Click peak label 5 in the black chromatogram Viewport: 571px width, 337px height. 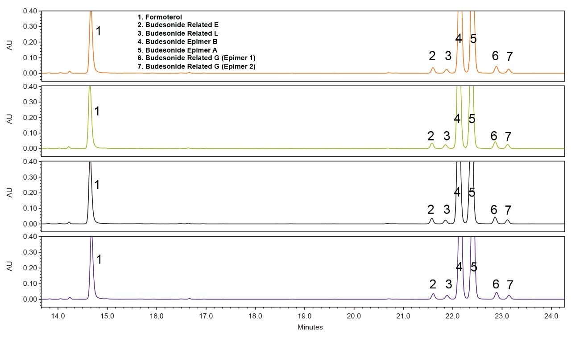[x=472, y=192]
